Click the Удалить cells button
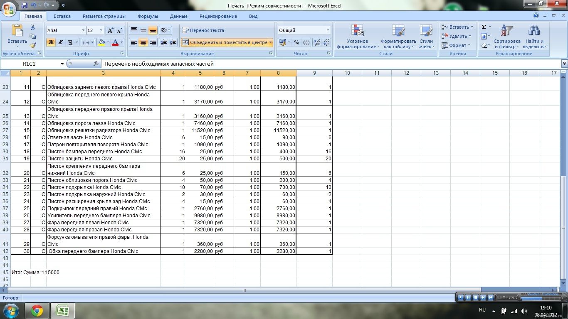This screenshot has width=568, height=319. click(x=456, y=36)
